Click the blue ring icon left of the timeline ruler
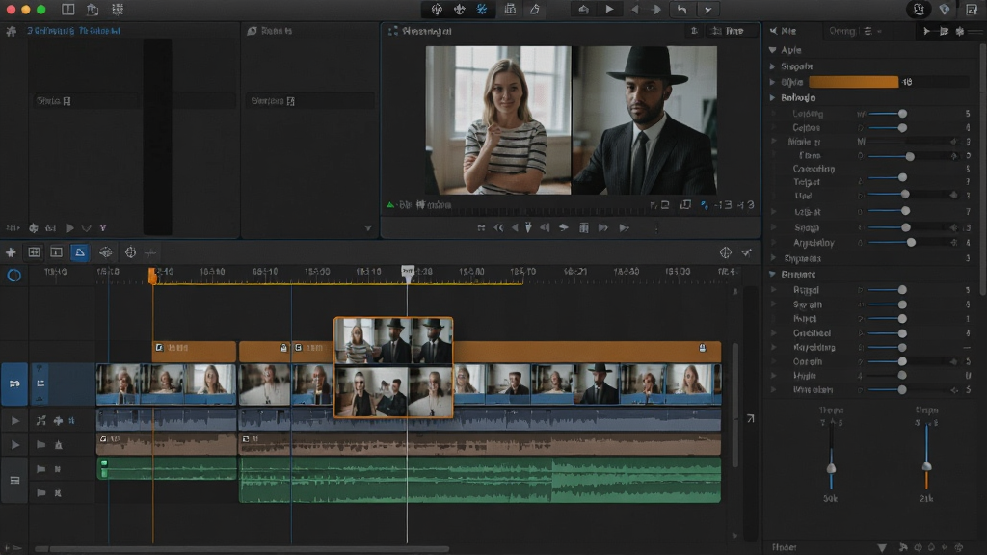 tap(13, 275)
